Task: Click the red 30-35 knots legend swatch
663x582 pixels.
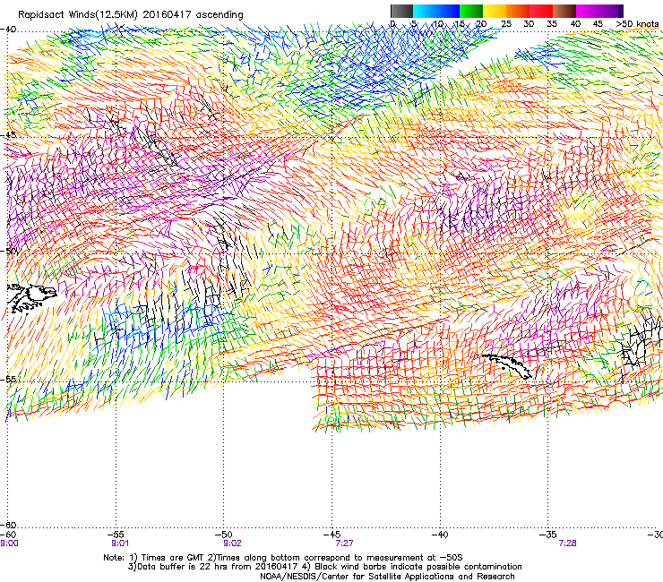Action: coord(541,11)
